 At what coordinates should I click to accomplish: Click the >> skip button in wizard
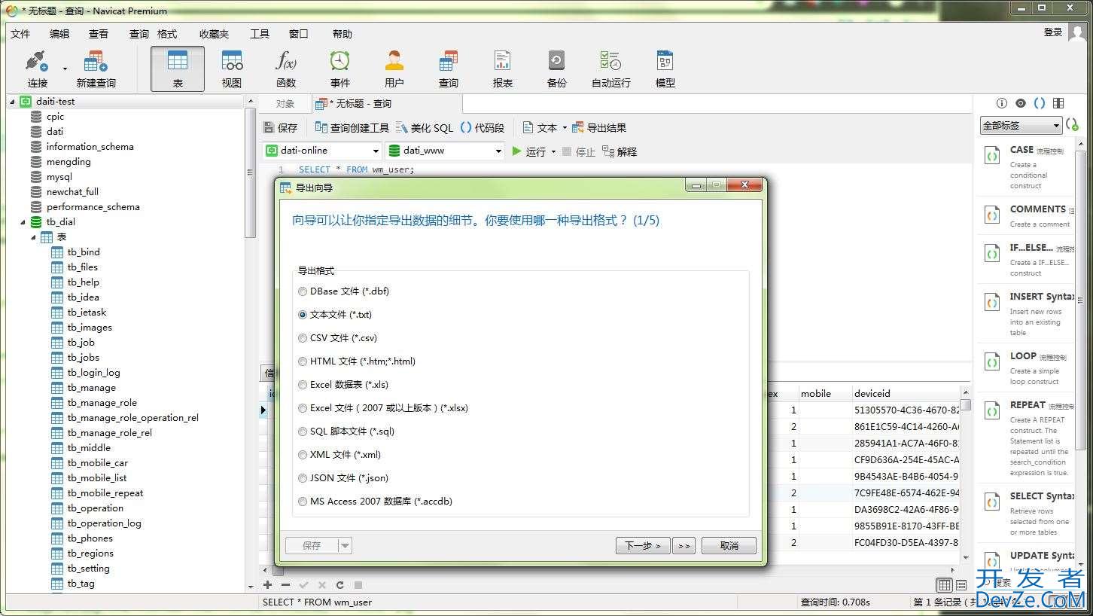pos(684,545)
